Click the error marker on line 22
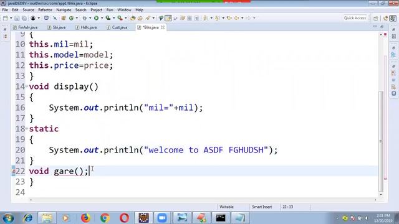The height and width of the screenshot is (224, 399). (x=14, y=171)
